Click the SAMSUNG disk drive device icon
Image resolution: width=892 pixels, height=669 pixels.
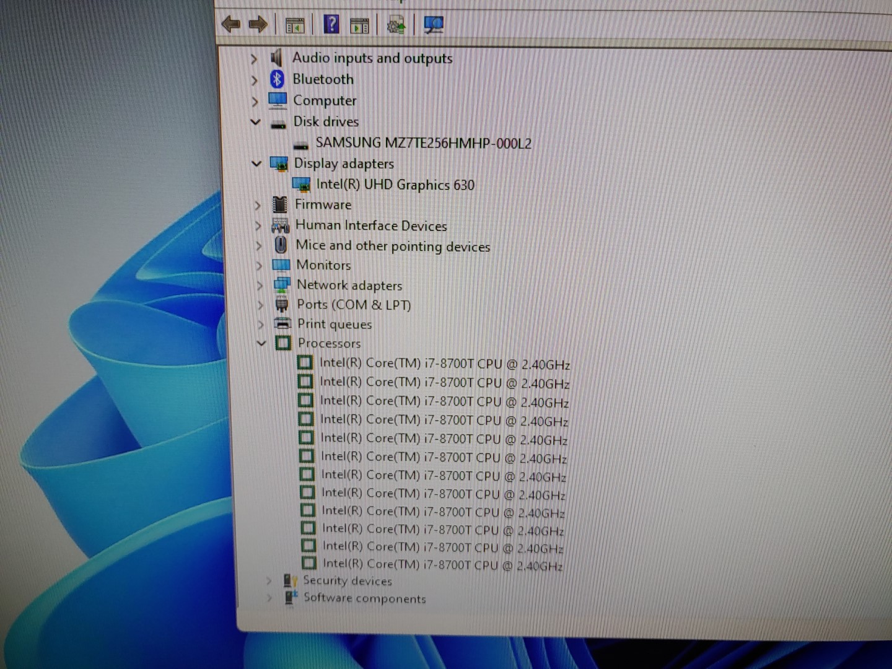(x=301, y=145)
